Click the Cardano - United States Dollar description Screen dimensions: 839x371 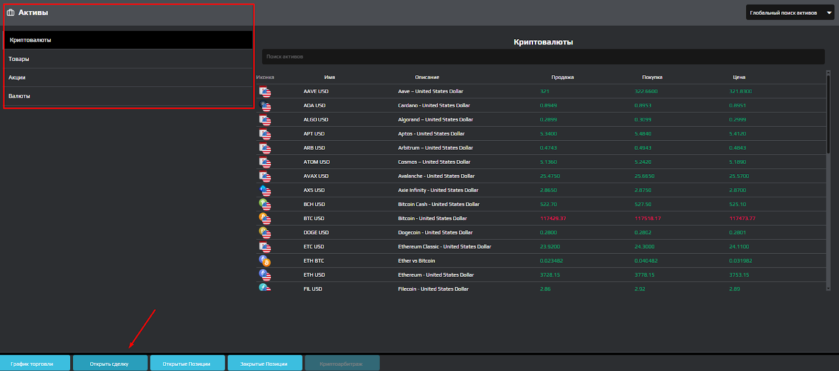434,106
